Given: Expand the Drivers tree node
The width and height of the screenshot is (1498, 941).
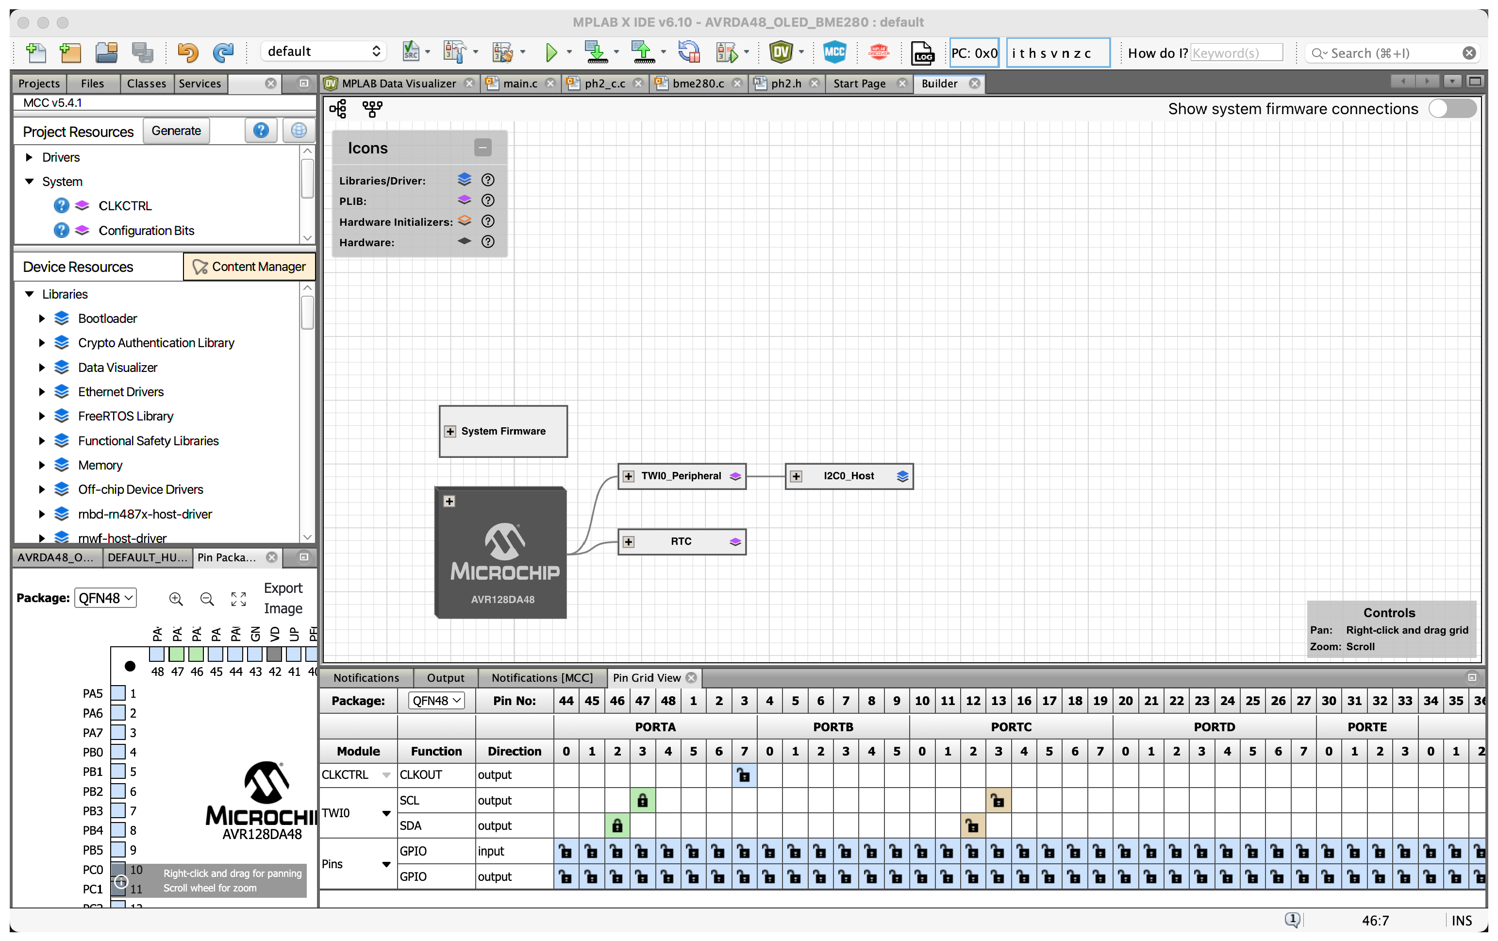Looking at the screenshot, I should click(29, 157).
